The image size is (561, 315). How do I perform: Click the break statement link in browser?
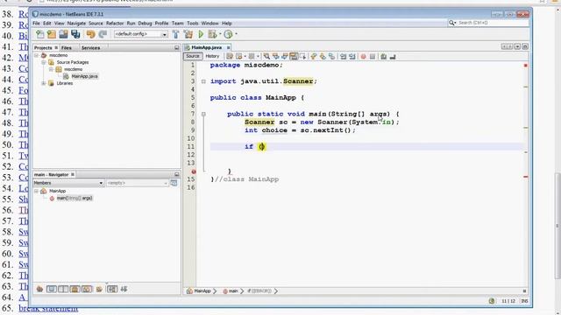(x=48, y=308)
